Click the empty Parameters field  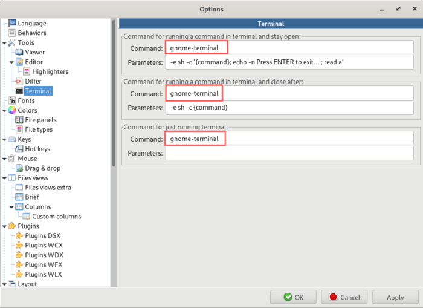[289, 153]
